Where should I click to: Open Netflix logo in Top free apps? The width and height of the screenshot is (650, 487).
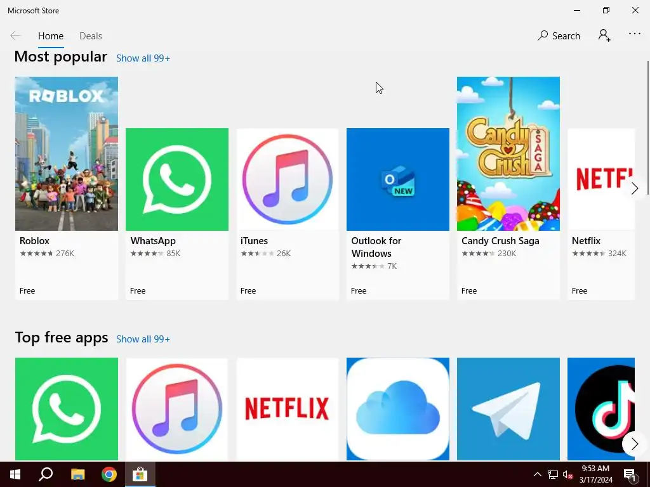(x=288, y=409)
